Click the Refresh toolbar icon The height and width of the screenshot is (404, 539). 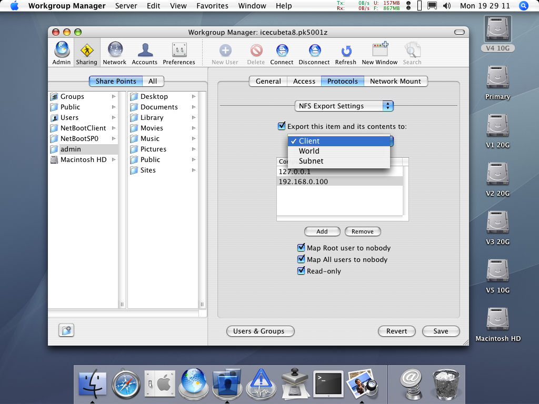(346, 54)
